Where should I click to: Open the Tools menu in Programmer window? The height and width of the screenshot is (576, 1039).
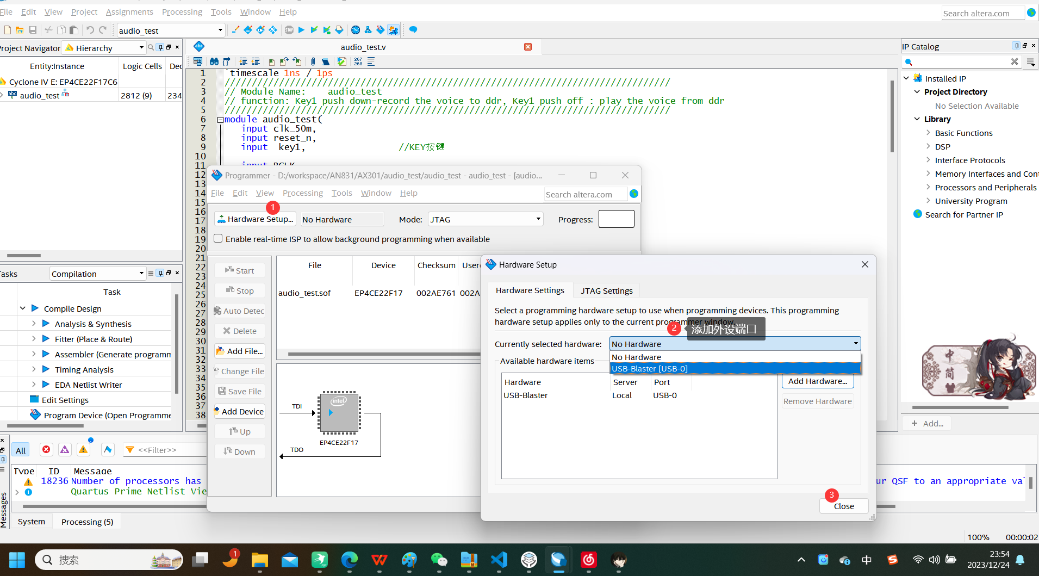pyautogui.click(x=341, y=193)
